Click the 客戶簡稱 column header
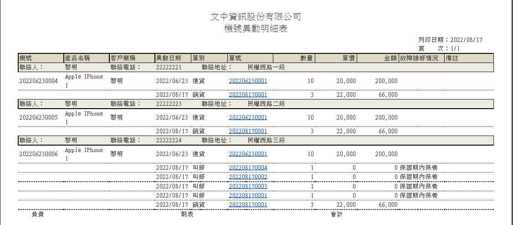Viewport: 513px width, 225px height. pyautogui.click(x=132, y=58)
